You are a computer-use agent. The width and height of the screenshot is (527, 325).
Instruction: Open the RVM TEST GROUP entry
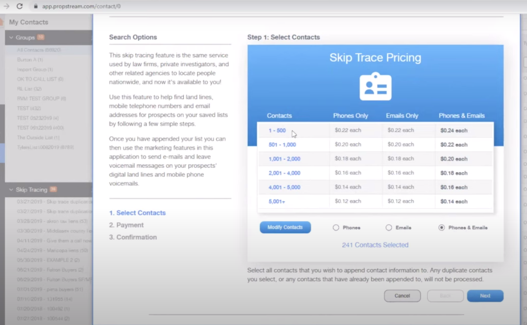(x=42, y=98)
